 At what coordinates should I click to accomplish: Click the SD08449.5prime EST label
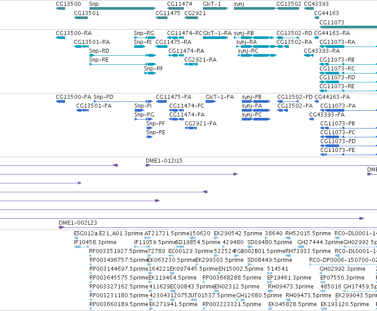tap(270, 260)
